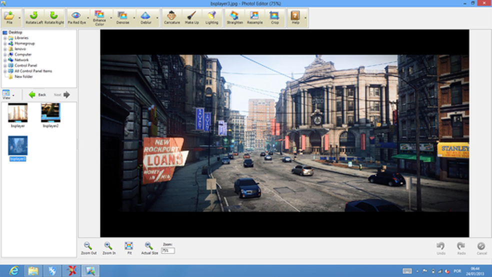Click the Zoom percentage input field
Viewport: 492px width, 277px height.
click(168, 250)
